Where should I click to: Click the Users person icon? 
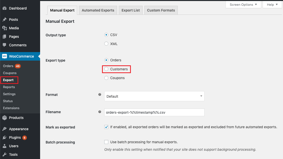[5, 146]
